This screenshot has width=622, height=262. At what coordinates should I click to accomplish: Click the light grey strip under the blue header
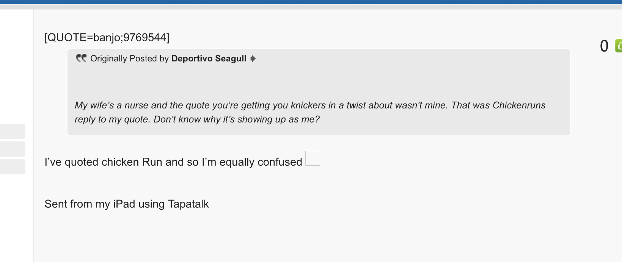(311, 7)
